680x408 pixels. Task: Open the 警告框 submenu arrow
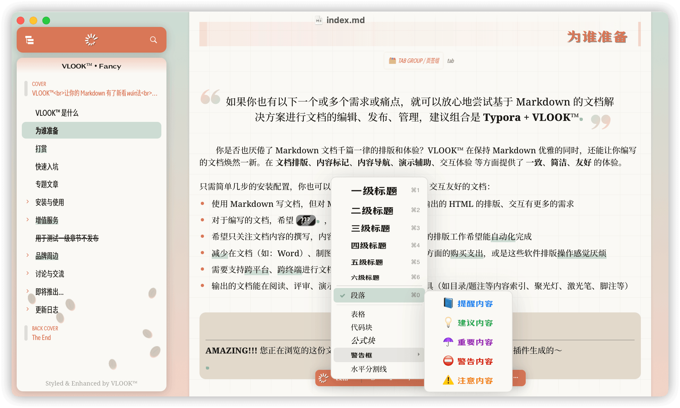point(419,354)
